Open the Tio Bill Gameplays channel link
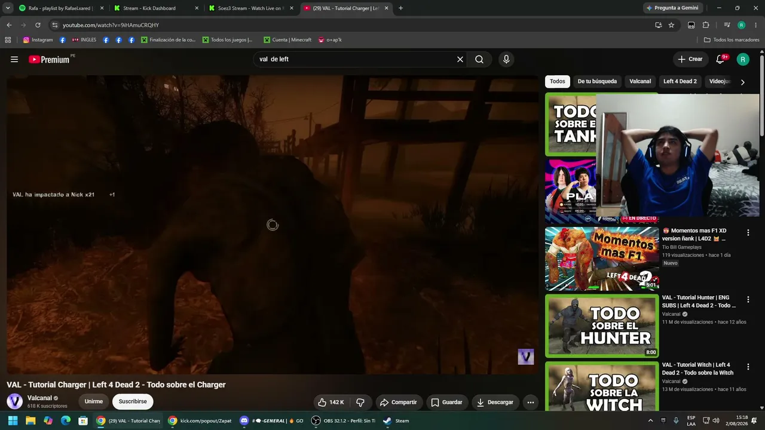 click(682, 247)
